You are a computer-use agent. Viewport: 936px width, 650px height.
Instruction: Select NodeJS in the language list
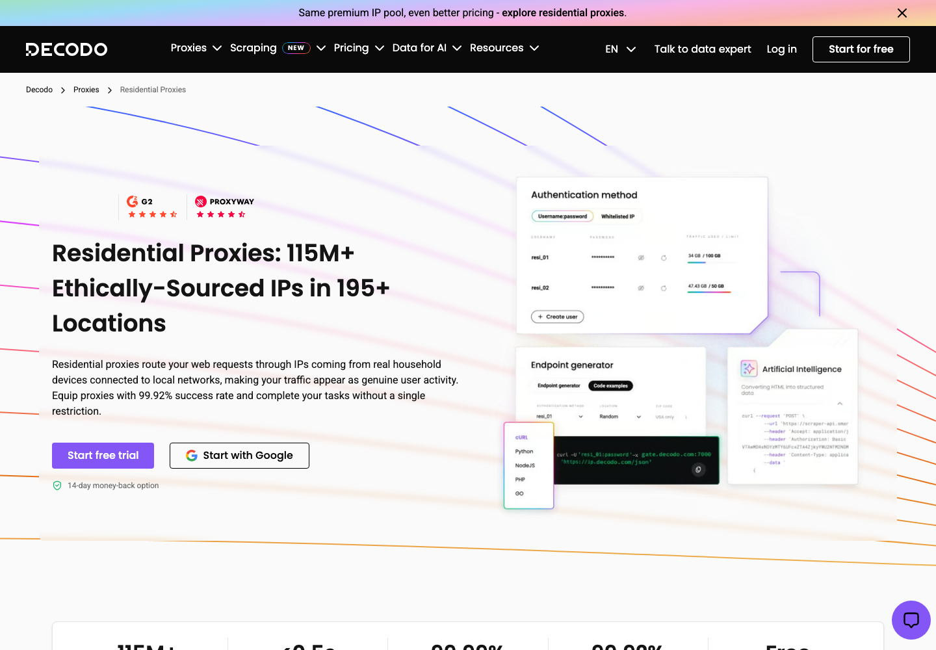click(525, 465)
